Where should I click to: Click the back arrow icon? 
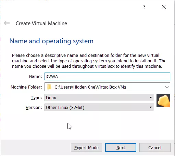point(7,23)
